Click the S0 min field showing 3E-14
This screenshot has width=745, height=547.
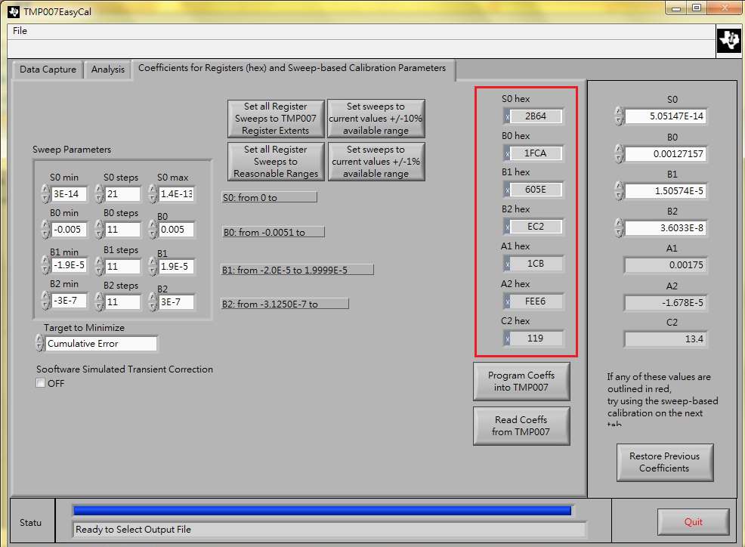69,194
